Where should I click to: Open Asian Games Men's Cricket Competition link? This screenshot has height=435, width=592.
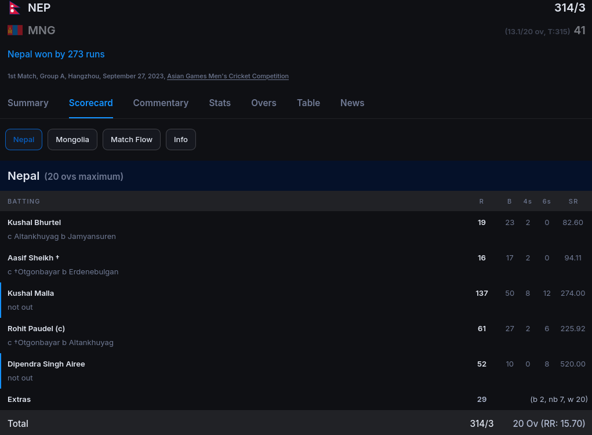tap(228, 77)
